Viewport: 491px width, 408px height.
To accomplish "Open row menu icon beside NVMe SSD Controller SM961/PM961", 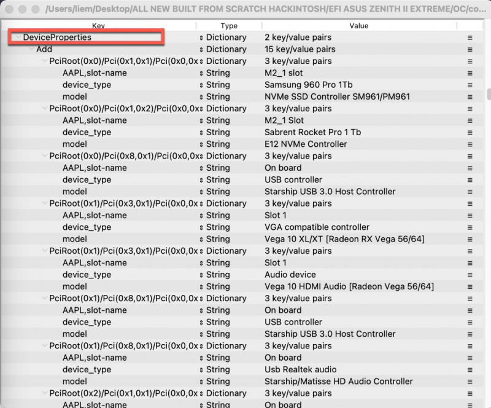I will coord(470,97).
